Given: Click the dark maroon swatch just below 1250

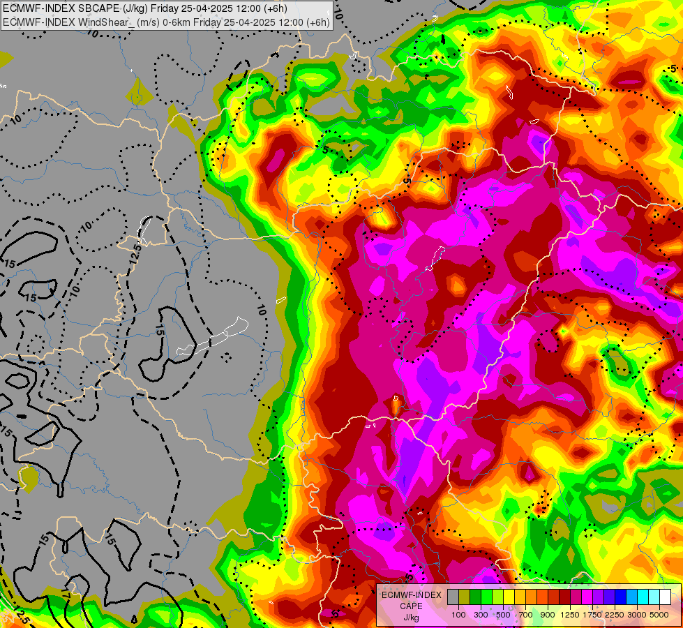Looking at the screenshot, I should pyautogui.click(x=565, y=597).
